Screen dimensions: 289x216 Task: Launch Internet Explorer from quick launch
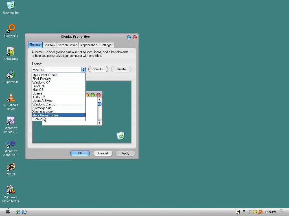(x=18, y=212)
